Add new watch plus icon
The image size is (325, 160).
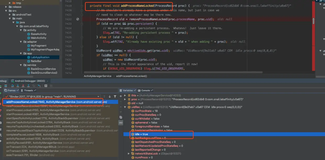[x=121, y=96]
